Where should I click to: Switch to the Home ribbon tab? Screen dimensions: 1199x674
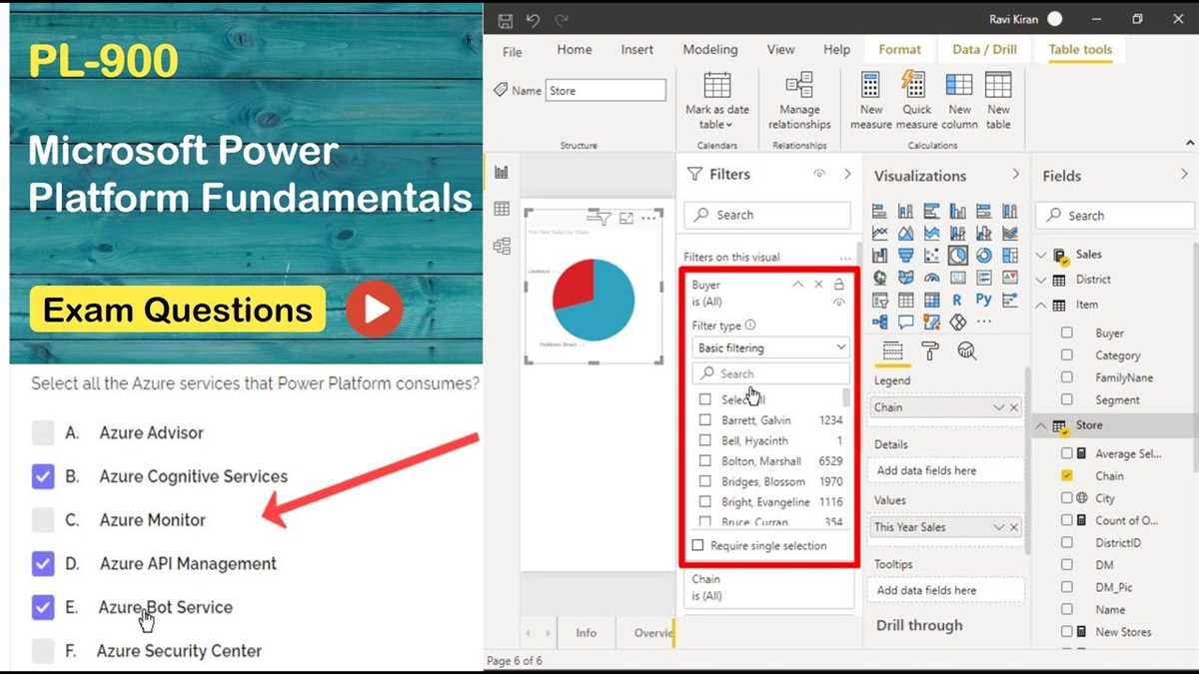pyautogui.click(x=575, y=50)
